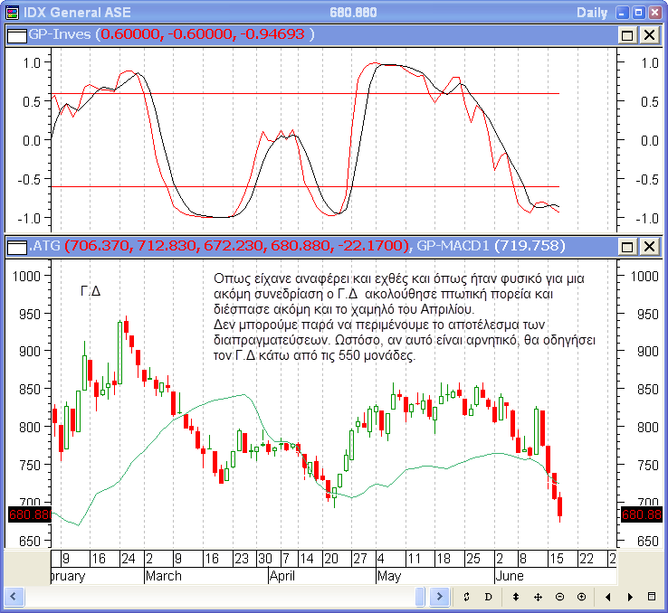668x613 pixels.
Task: Click the right 680.88 price marker on axis
Action: pos(642,514)
